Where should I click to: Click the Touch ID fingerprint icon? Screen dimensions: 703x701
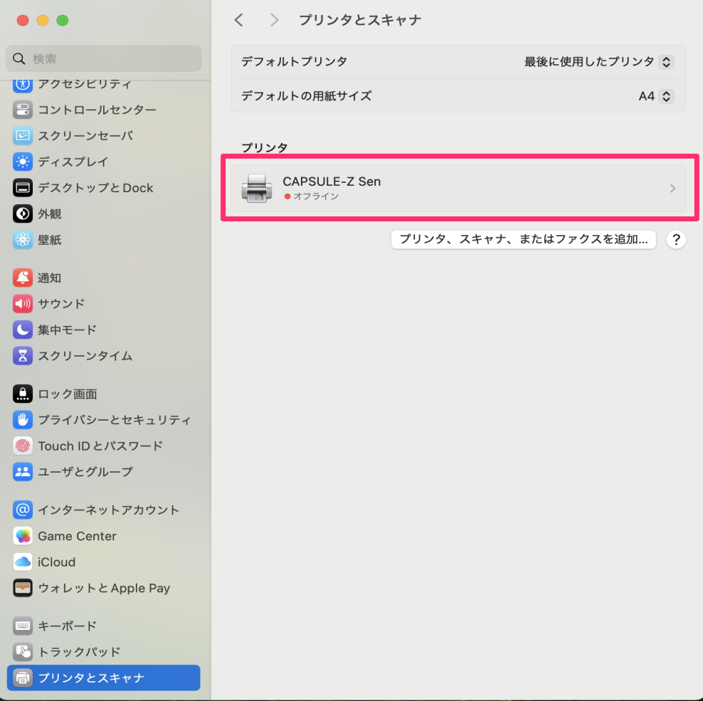(x=23, y=446)
